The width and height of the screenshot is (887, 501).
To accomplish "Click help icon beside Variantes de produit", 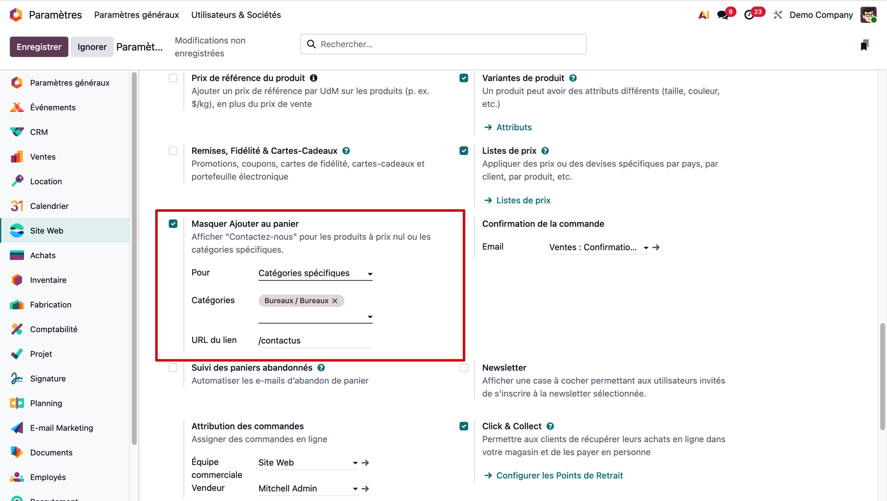I will pyautogui.click(x=573, y=78).
